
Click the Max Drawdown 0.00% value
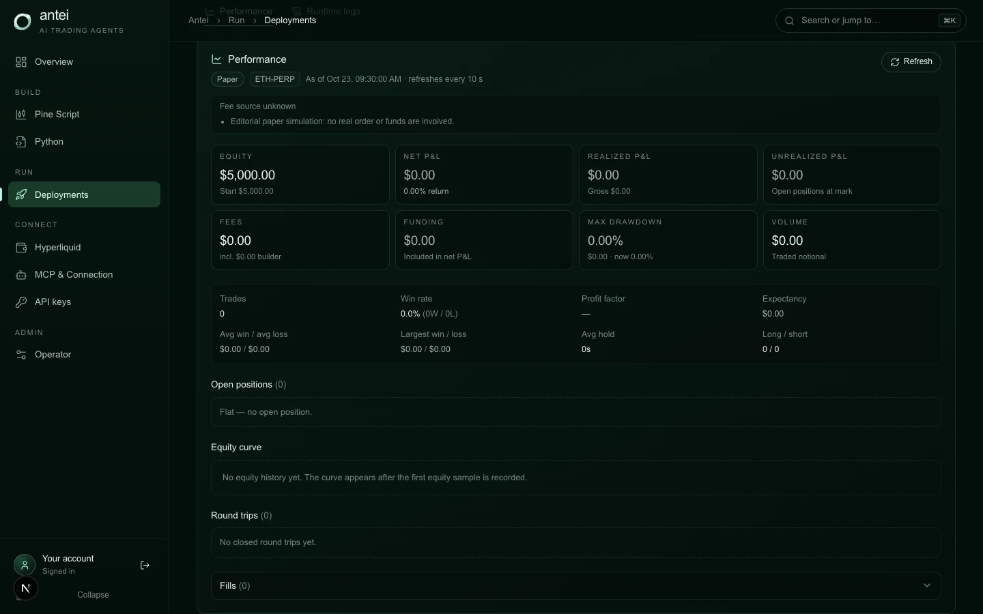coord(606,241)
